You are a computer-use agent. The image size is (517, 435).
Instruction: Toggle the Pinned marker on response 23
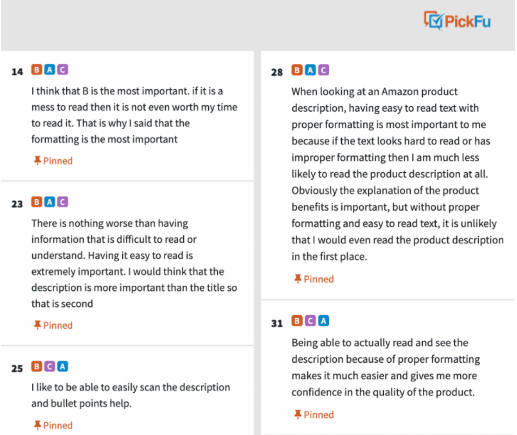(53, 325)
